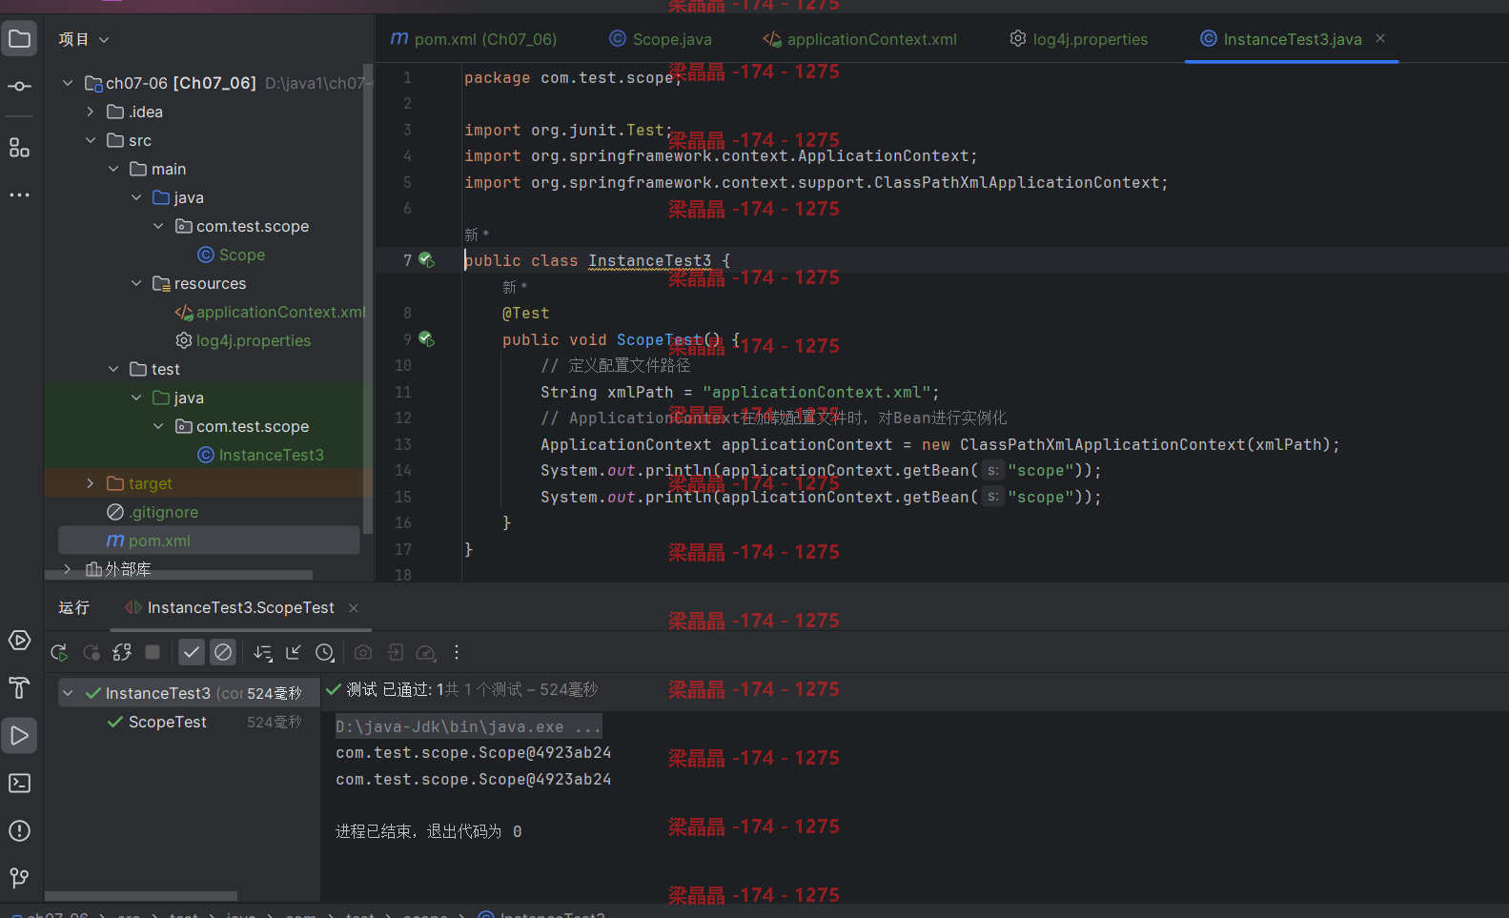Collapse the main folder
This screenshot has width=1509, height=918.
[113, 169]
